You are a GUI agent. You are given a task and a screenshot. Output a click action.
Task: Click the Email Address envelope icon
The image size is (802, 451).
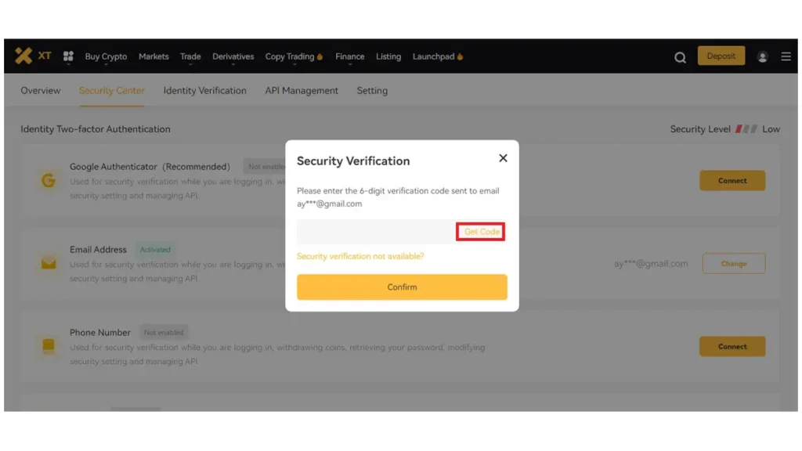tap(49, 263)
